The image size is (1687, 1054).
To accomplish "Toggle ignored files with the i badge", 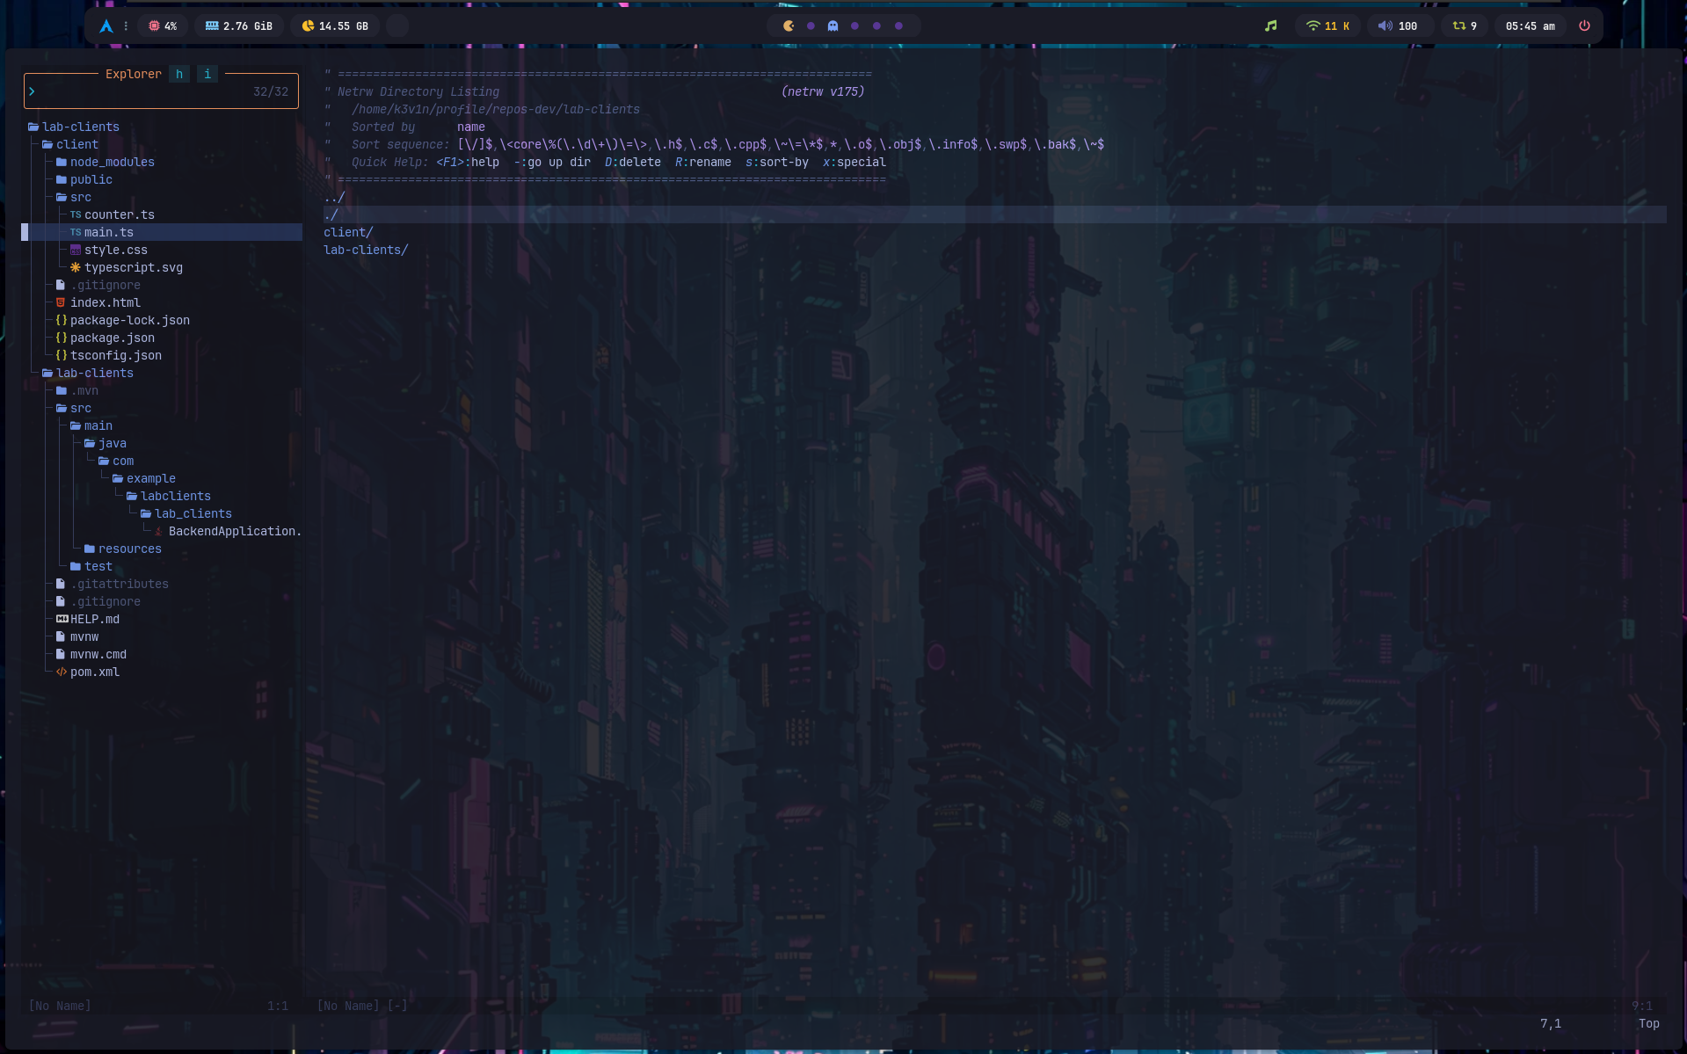I will [x=207, y=75].
